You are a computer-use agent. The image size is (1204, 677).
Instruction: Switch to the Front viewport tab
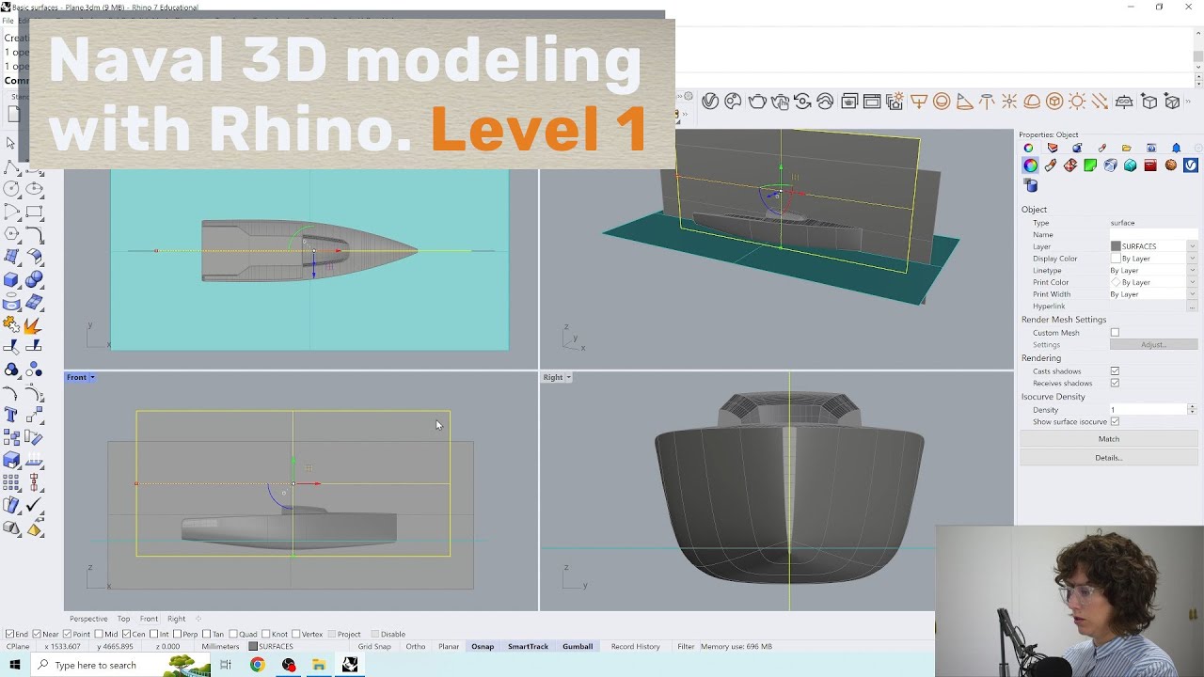(x=149, y=619)
